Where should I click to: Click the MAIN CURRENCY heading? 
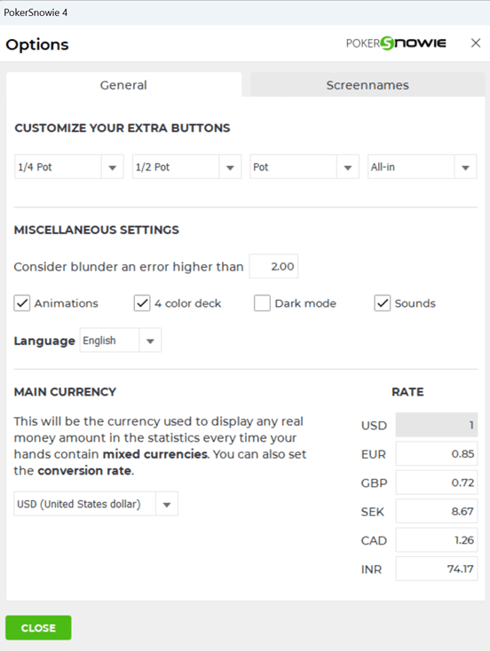(66, 392)
